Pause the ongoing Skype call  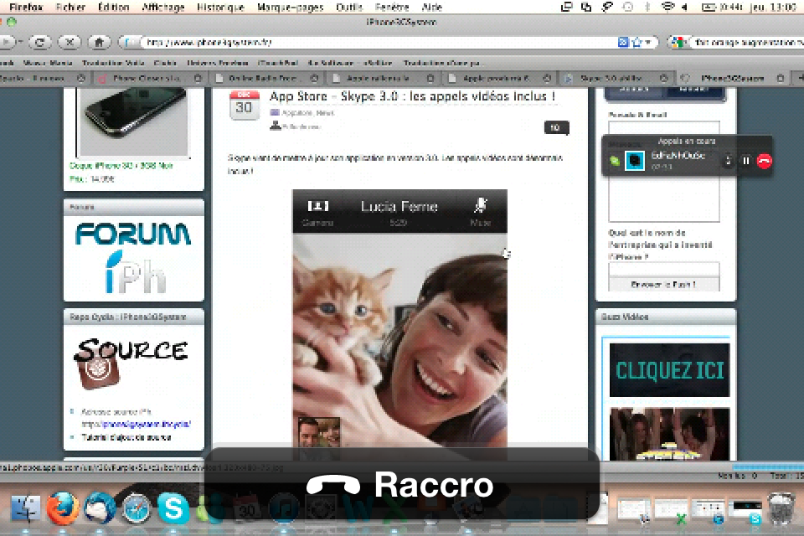point(746,161)
